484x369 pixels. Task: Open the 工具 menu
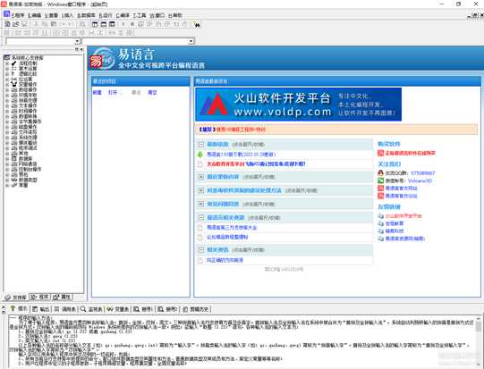[140, 15]
